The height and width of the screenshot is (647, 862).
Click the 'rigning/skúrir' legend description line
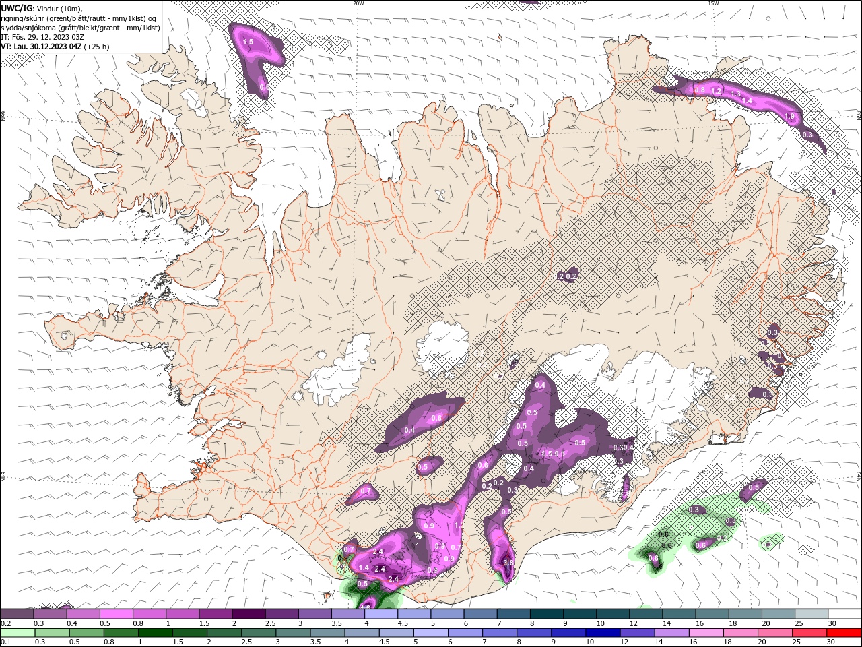click(x=79, y=18)
